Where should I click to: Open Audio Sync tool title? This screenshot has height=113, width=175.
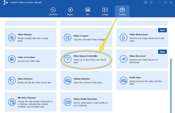tap(135, 77)
